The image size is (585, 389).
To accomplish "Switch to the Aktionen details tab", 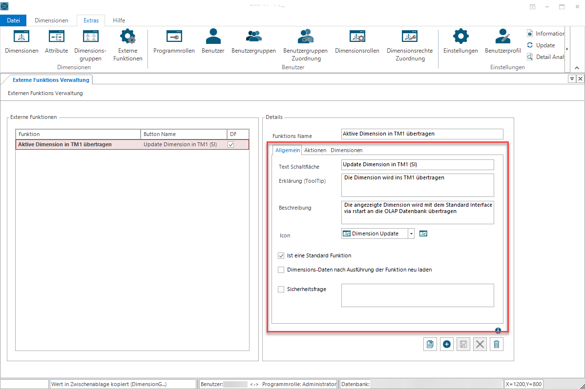I will [x=315, y=150].
